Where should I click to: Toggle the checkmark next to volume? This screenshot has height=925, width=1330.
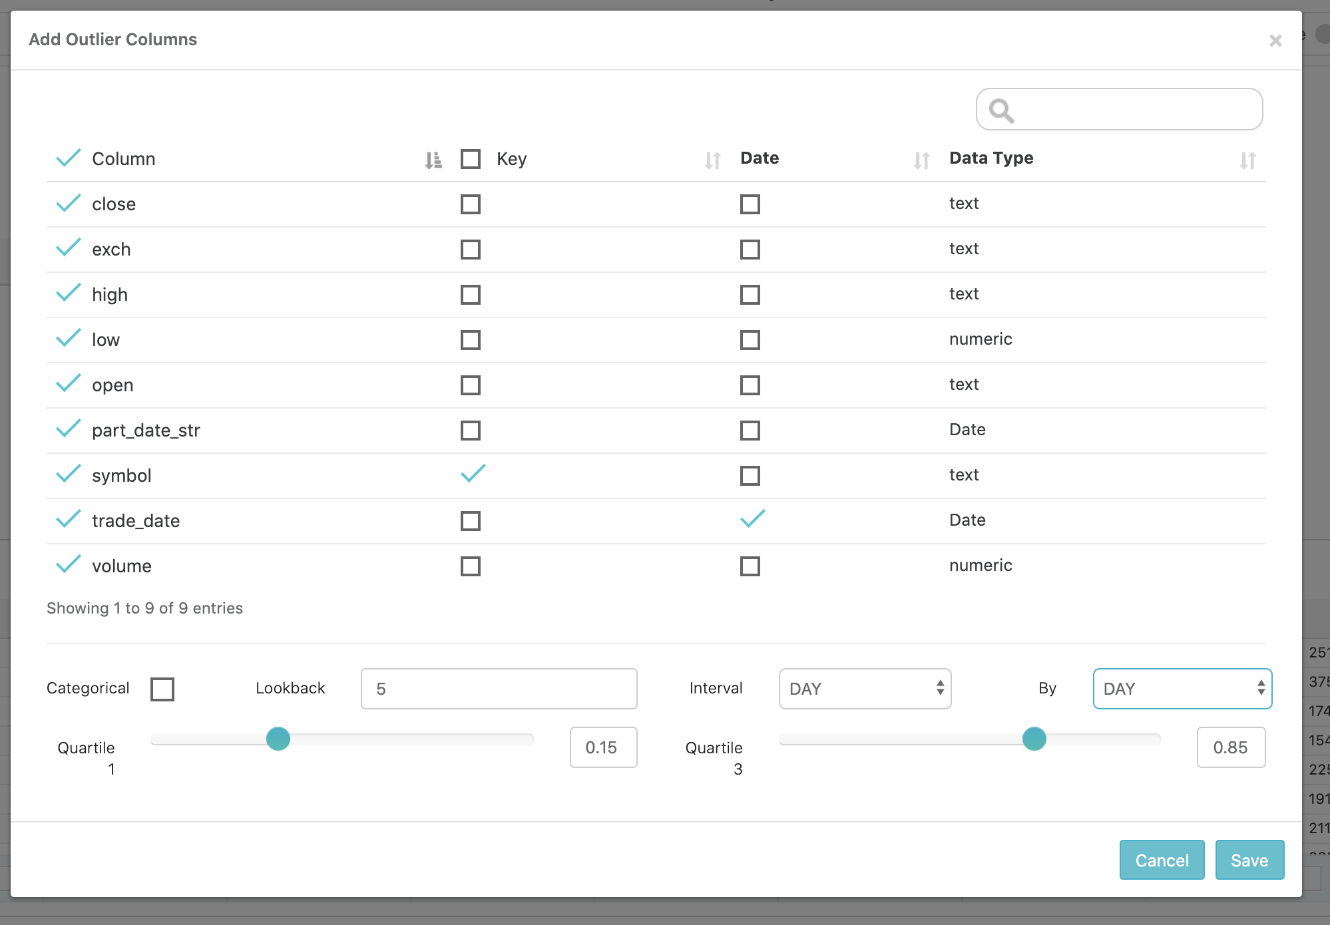[68, 564]
